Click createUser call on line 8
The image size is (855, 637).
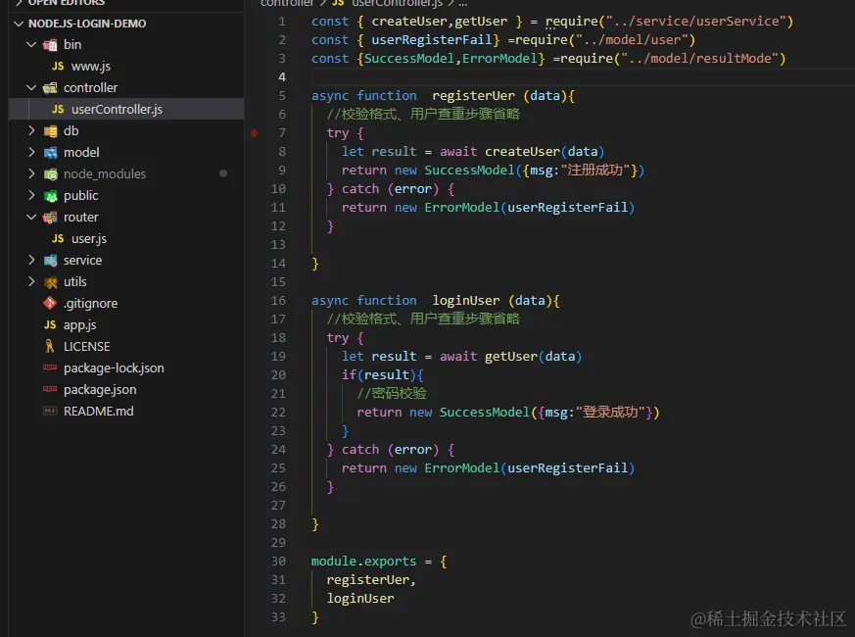coord(522,151)
